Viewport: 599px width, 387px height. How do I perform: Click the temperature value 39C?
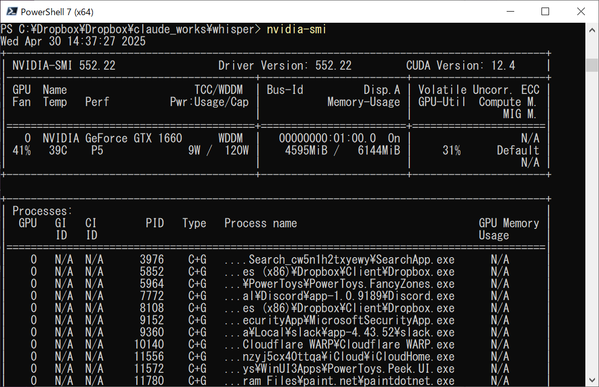[x=58, y=150]
